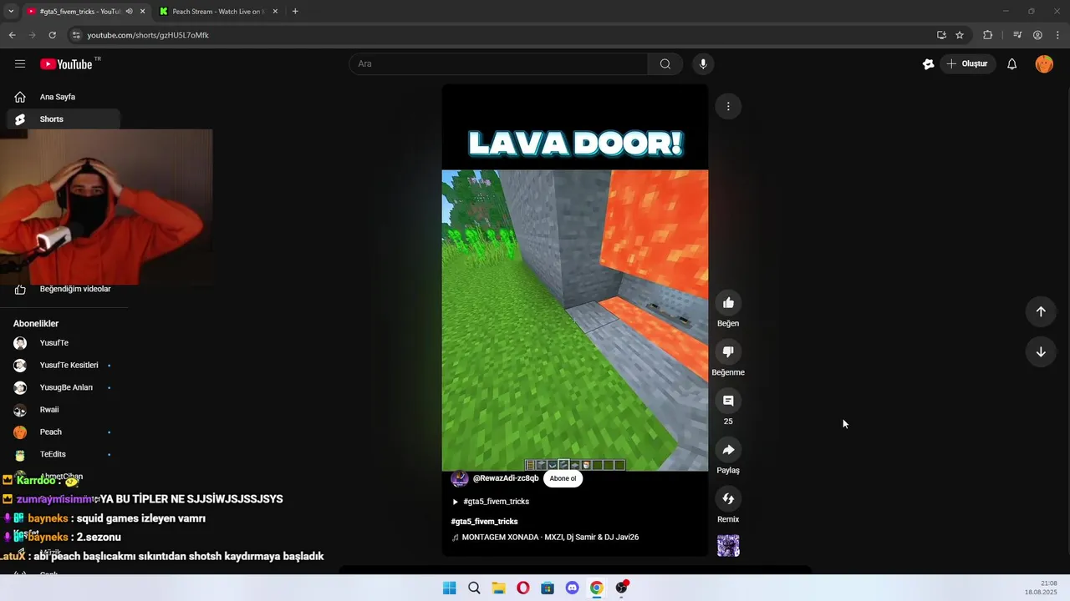Click the #gta5_fivem_tricks play title line
The height and width of the screenshot is (601, 1070).
coord(491,502)
